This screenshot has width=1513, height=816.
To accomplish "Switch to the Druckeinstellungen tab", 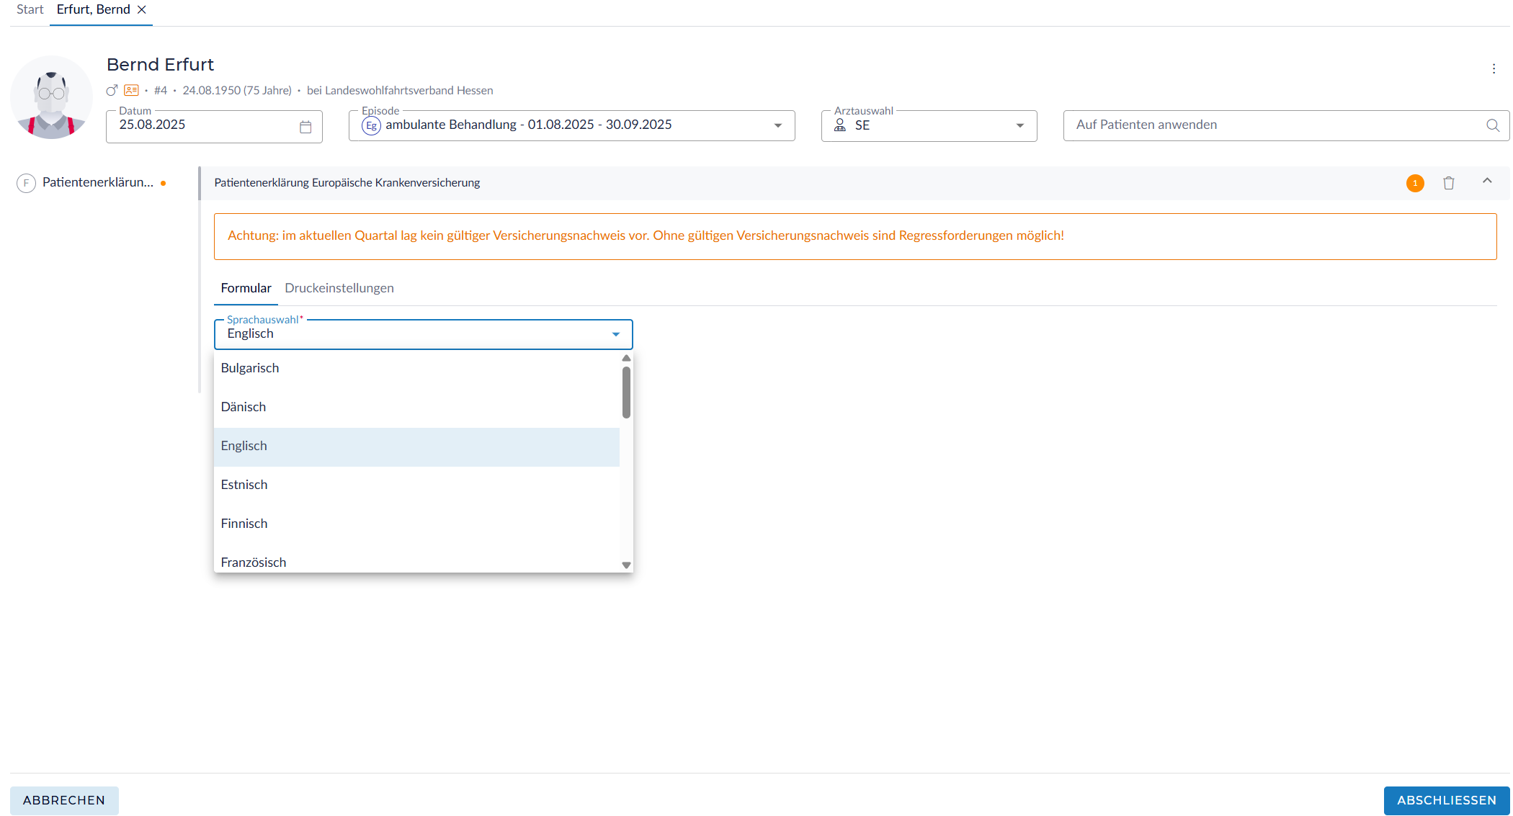I will (339, 288).
